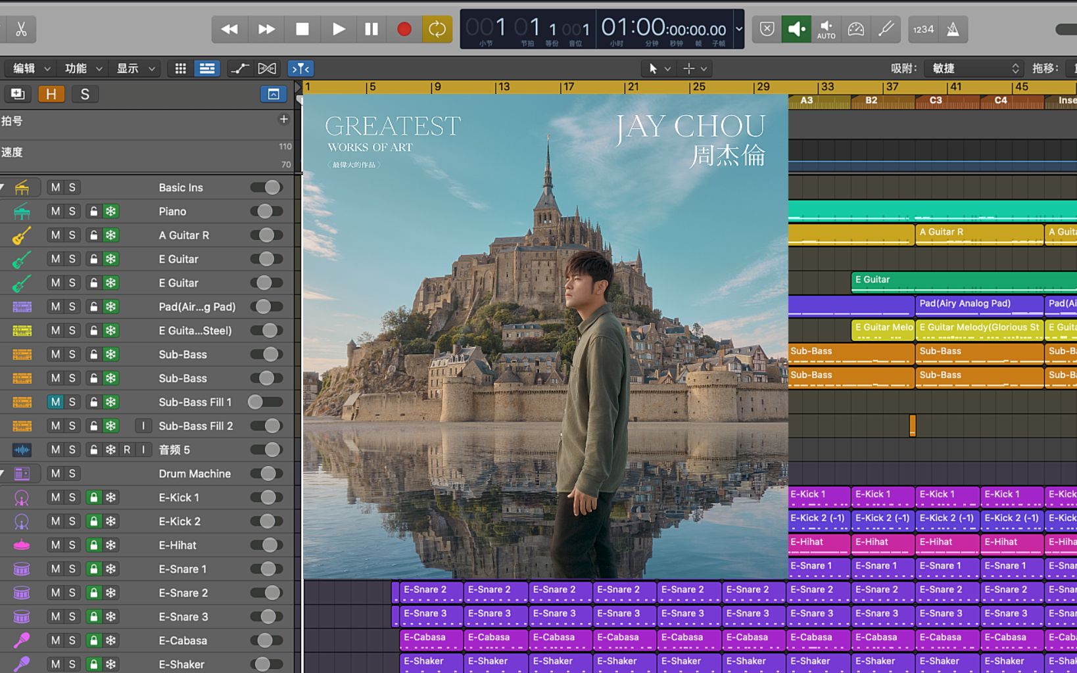
Task: Toggle the on/off switch for Piano
Action: (266, 212)
